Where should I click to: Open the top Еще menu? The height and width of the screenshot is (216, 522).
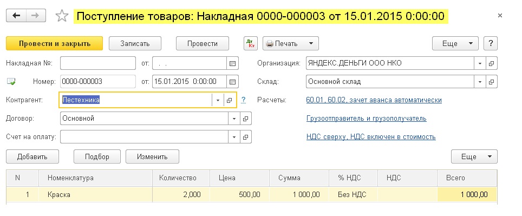tap(455, 44)
